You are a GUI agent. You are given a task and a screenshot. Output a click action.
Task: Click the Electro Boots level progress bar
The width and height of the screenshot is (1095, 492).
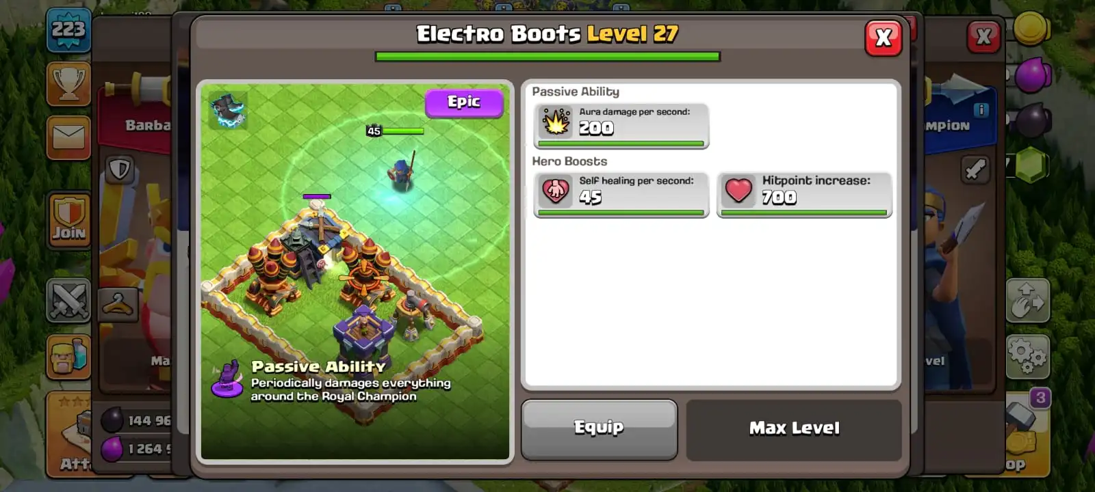547,57
